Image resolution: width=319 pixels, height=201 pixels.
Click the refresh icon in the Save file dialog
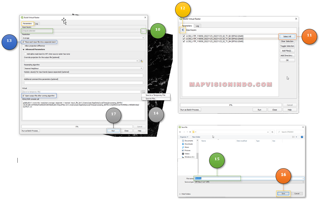point(272,132)
